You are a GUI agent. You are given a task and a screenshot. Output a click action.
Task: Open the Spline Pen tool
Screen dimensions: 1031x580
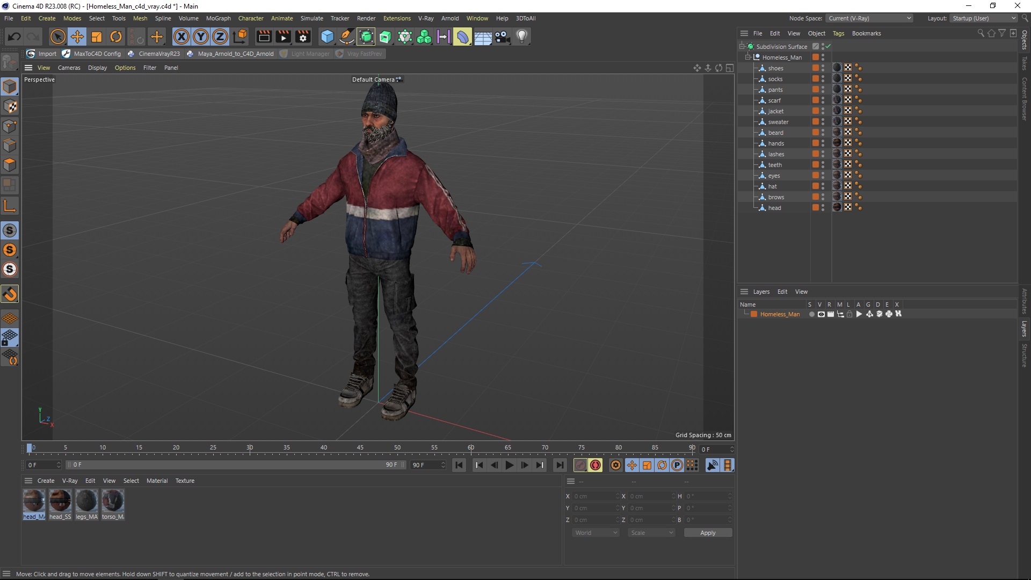[347, 37]
